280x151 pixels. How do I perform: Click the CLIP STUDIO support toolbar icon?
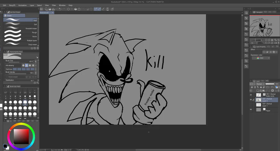tap(112, 9)
